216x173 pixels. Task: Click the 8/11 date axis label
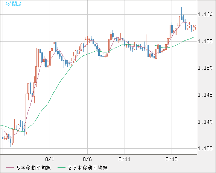[125, 159]
